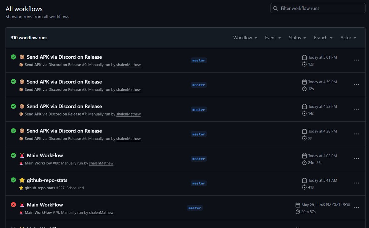Image resolution: width=369 pixels, height=228 pixels.
Task: Open more options menu for run #9
Action: coord(356,60)
